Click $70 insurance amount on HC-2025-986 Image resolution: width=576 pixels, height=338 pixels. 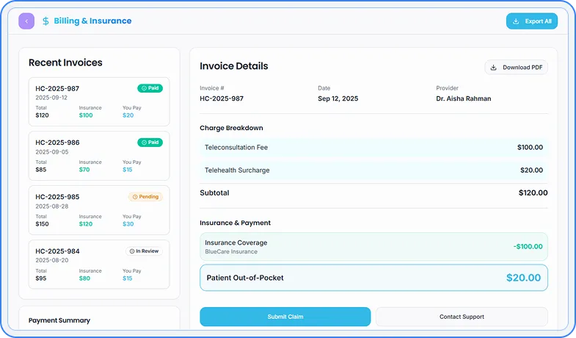(84, 170)
